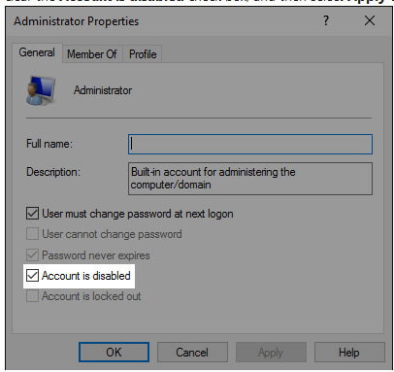
Task: Click the Administrator Properties title bar
Action: pyautogui.click(x=162, y=21)
